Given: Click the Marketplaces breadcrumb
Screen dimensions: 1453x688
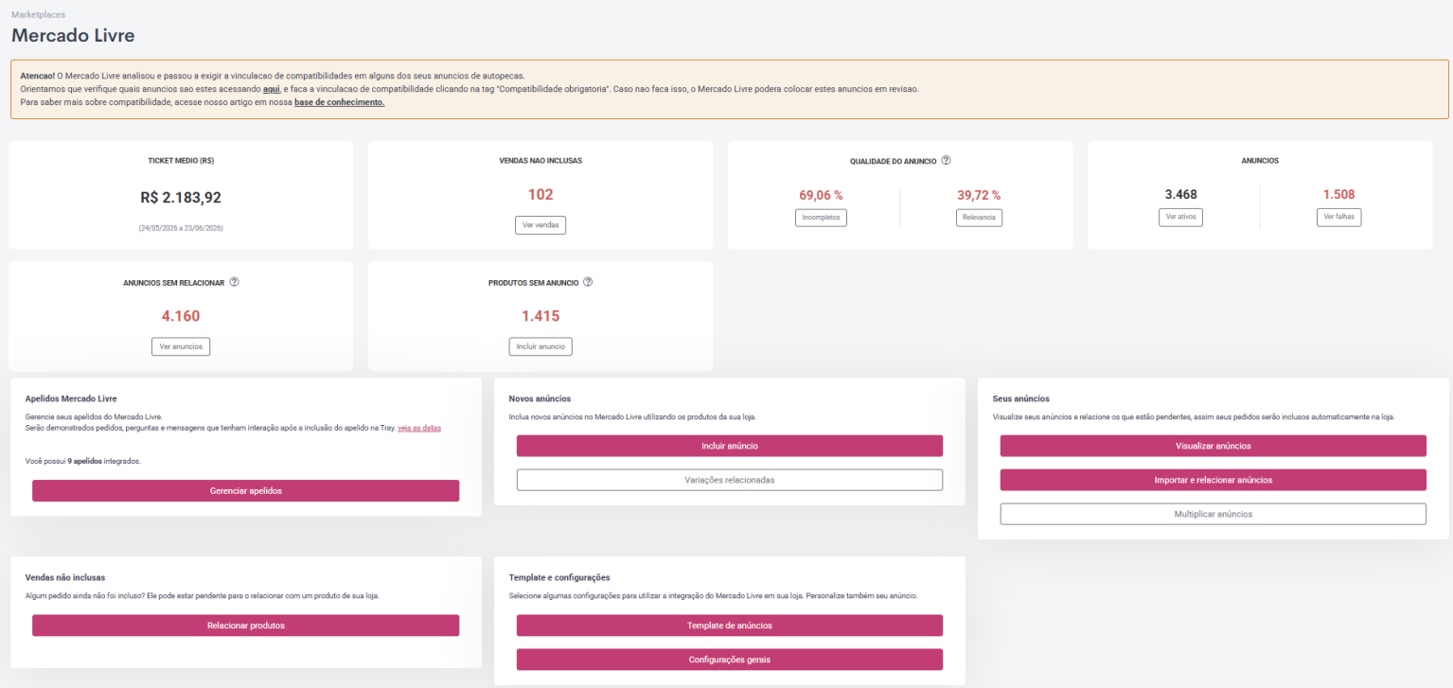Looking at the screenshot, I should [39, 15].
